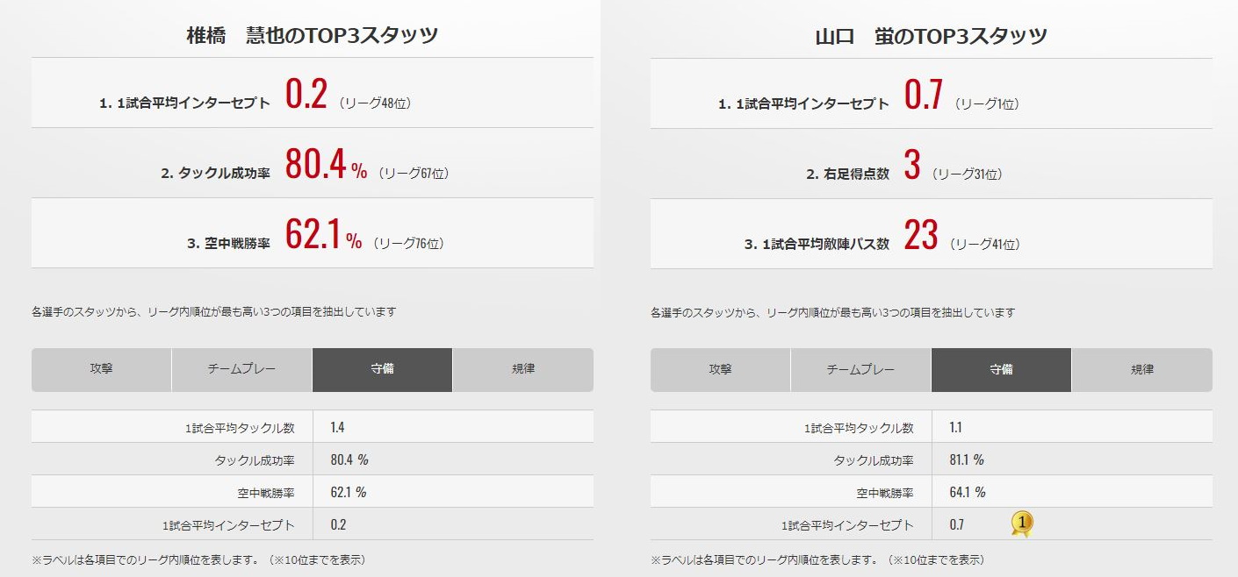
Task: Select the 1.4 tackles-per-match table row
Action: click(x=312, y=427)
